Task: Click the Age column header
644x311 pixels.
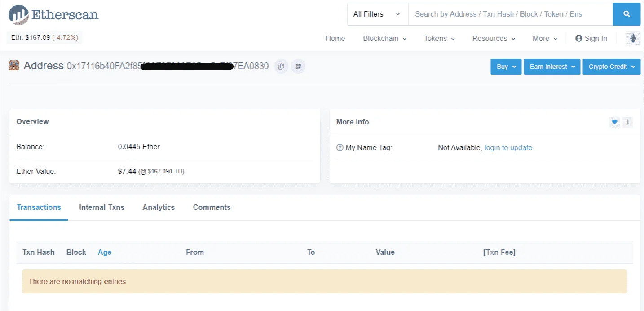Action: pos(105,253)
